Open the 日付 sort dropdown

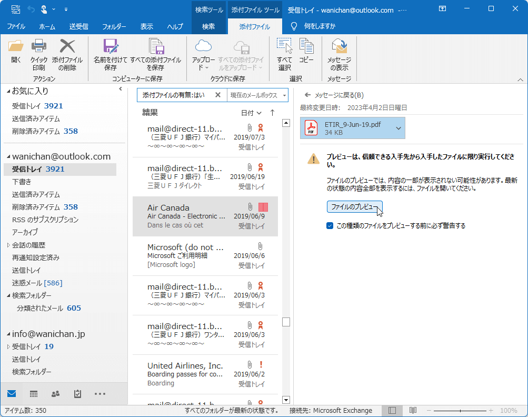click(x=251, y=113)
